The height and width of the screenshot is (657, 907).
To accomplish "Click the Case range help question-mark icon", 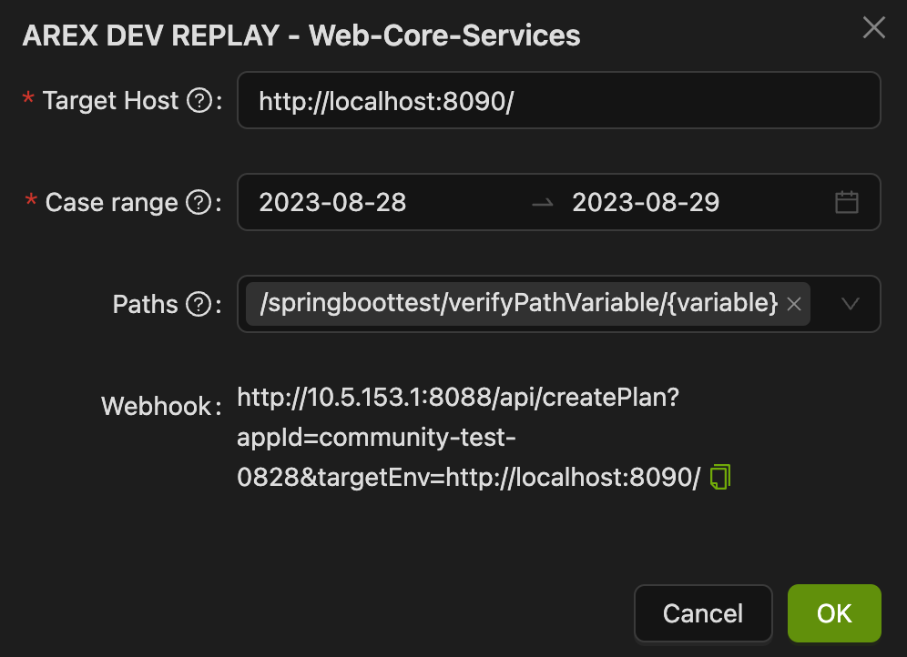I will coord(199,203).
